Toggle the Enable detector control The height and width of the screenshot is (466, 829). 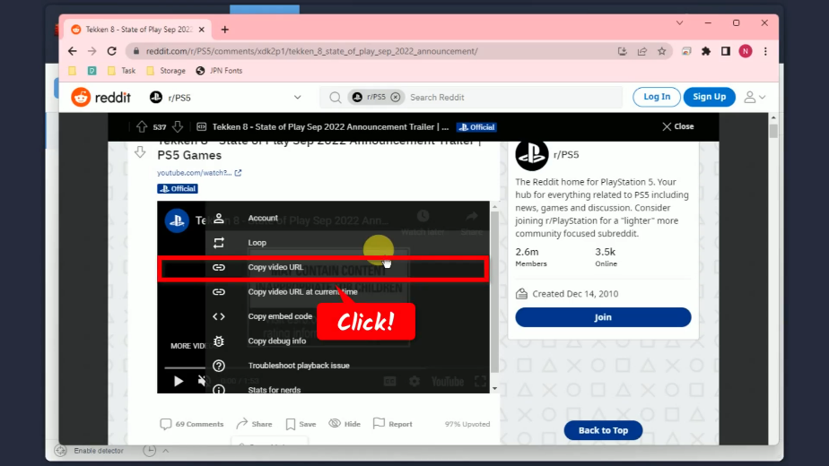[90, 451]
